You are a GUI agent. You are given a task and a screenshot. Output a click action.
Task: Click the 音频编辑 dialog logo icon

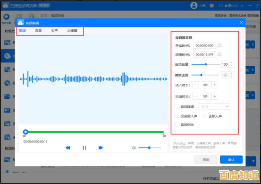pyautogui.click(x=21, y=23)
